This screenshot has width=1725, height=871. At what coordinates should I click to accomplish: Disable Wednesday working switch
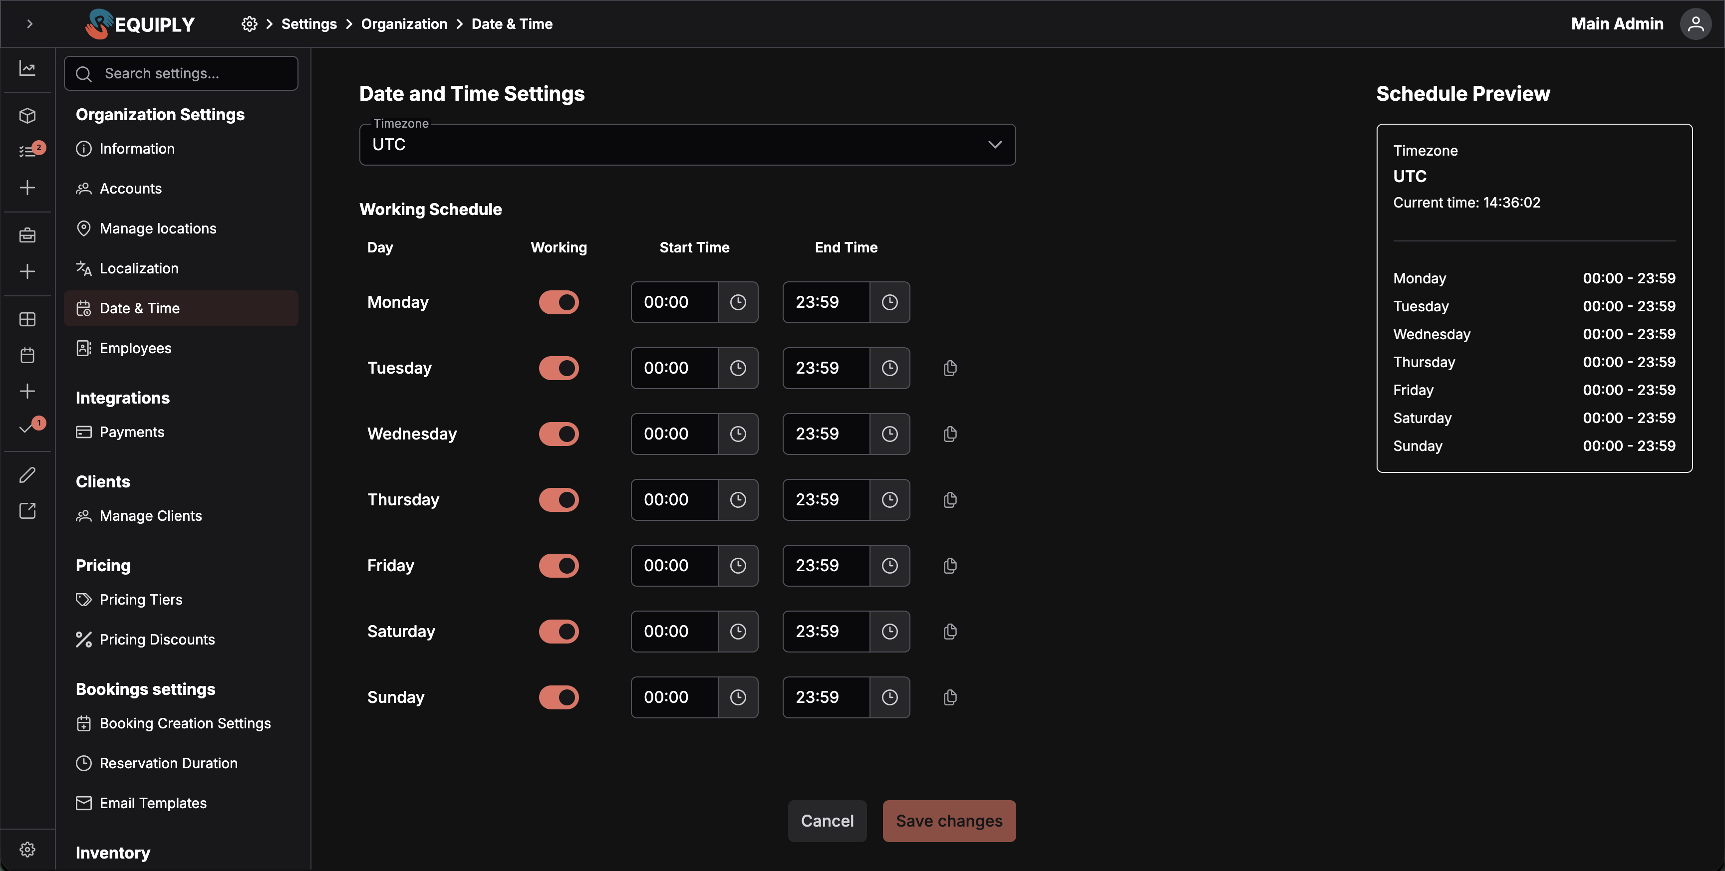click(x=559, y=434)
